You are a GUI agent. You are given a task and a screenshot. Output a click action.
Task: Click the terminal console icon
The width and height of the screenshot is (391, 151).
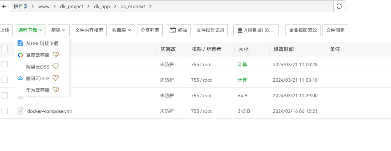click(x=173, y=30)
